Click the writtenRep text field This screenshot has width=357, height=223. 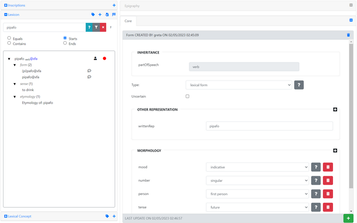click(x=269, y=126)
